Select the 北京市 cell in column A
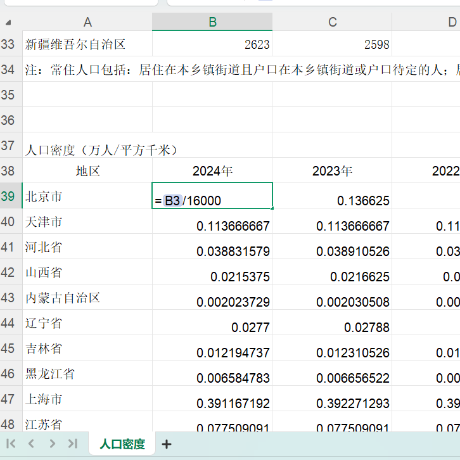The image size is (460, 460). click(87, 196)
